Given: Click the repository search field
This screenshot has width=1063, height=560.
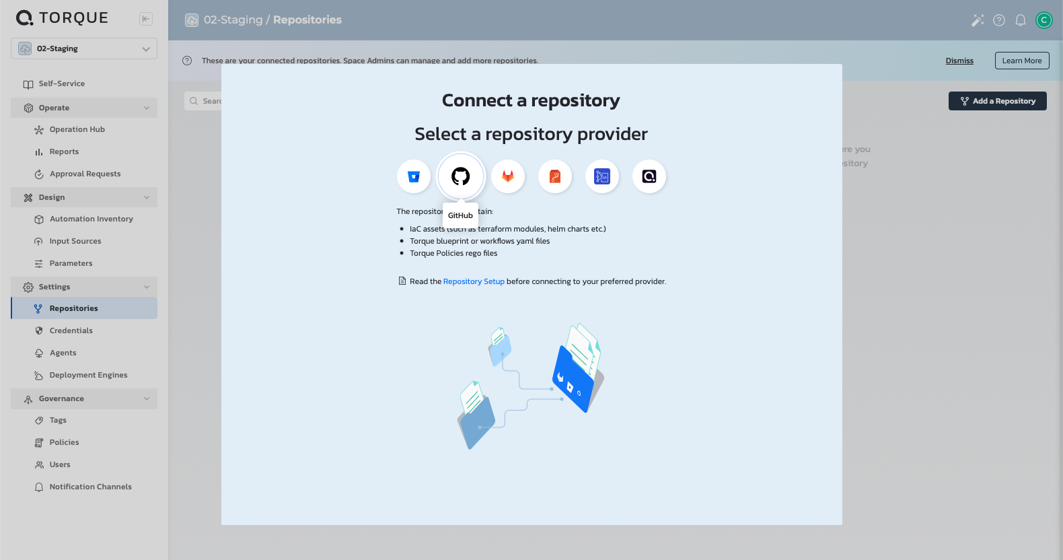Looking at the screenshot, I should tap(203, 101).
